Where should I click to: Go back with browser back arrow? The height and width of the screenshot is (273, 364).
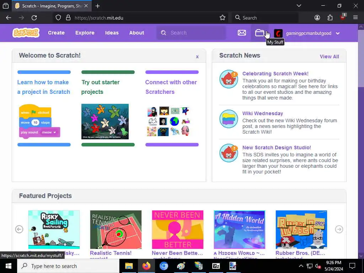click(x=9, y=18)
